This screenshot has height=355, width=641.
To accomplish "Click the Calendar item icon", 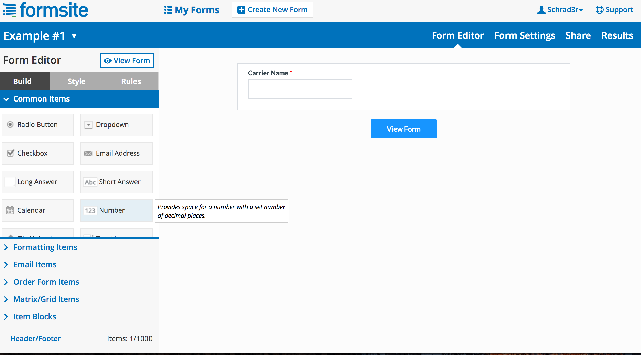I will pyautogui.click(x=10, y=210).
